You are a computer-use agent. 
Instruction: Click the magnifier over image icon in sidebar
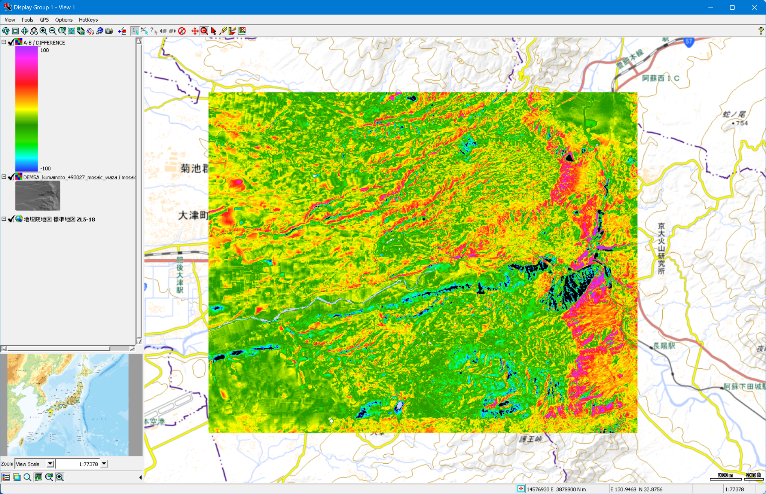(x=49, y=477)
